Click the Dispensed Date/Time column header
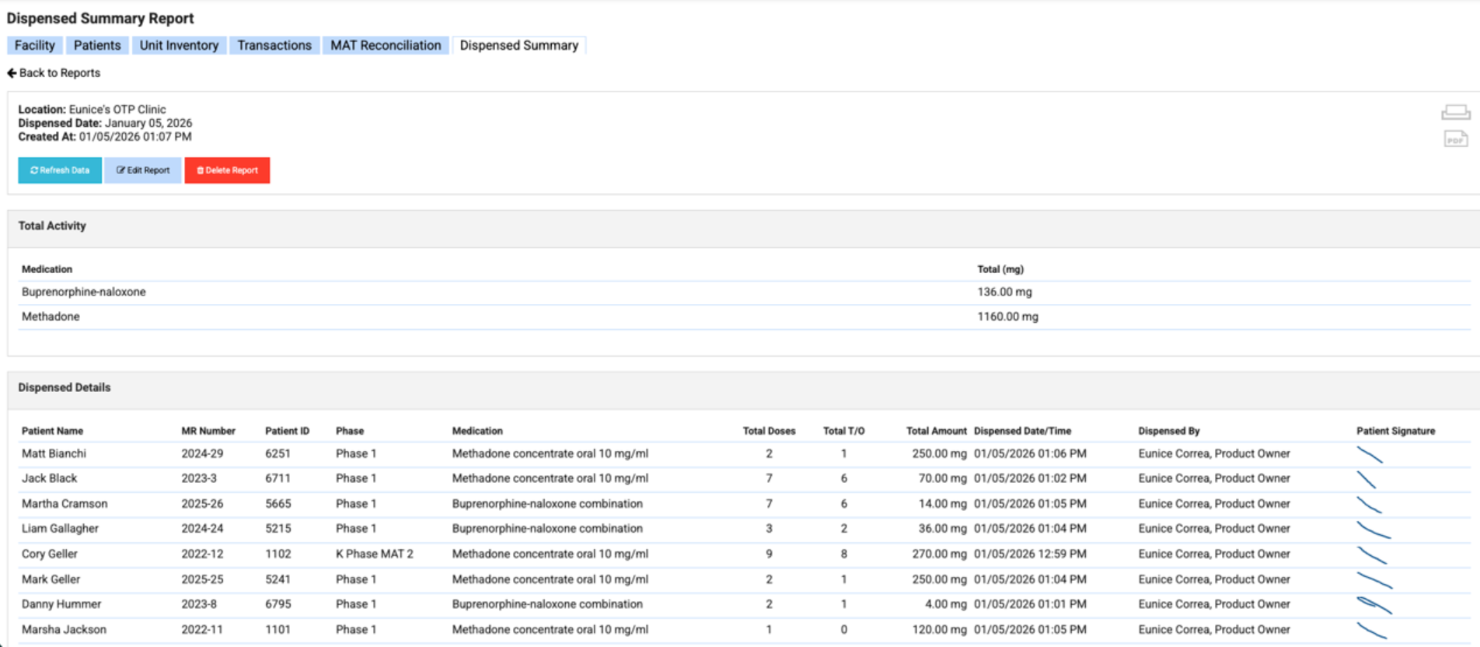 coord(1022,431)
